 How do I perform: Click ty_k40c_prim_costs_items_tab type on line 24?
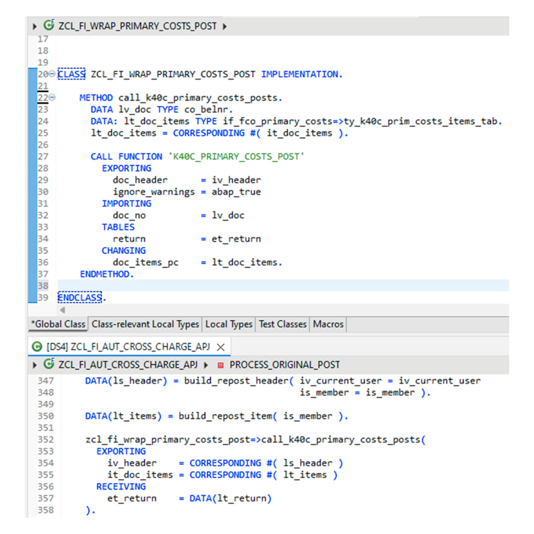(x=421, y=121)
